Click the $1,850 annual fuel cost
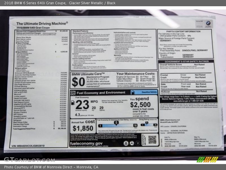This screenshot has height=170, width=226. [83, 128]
